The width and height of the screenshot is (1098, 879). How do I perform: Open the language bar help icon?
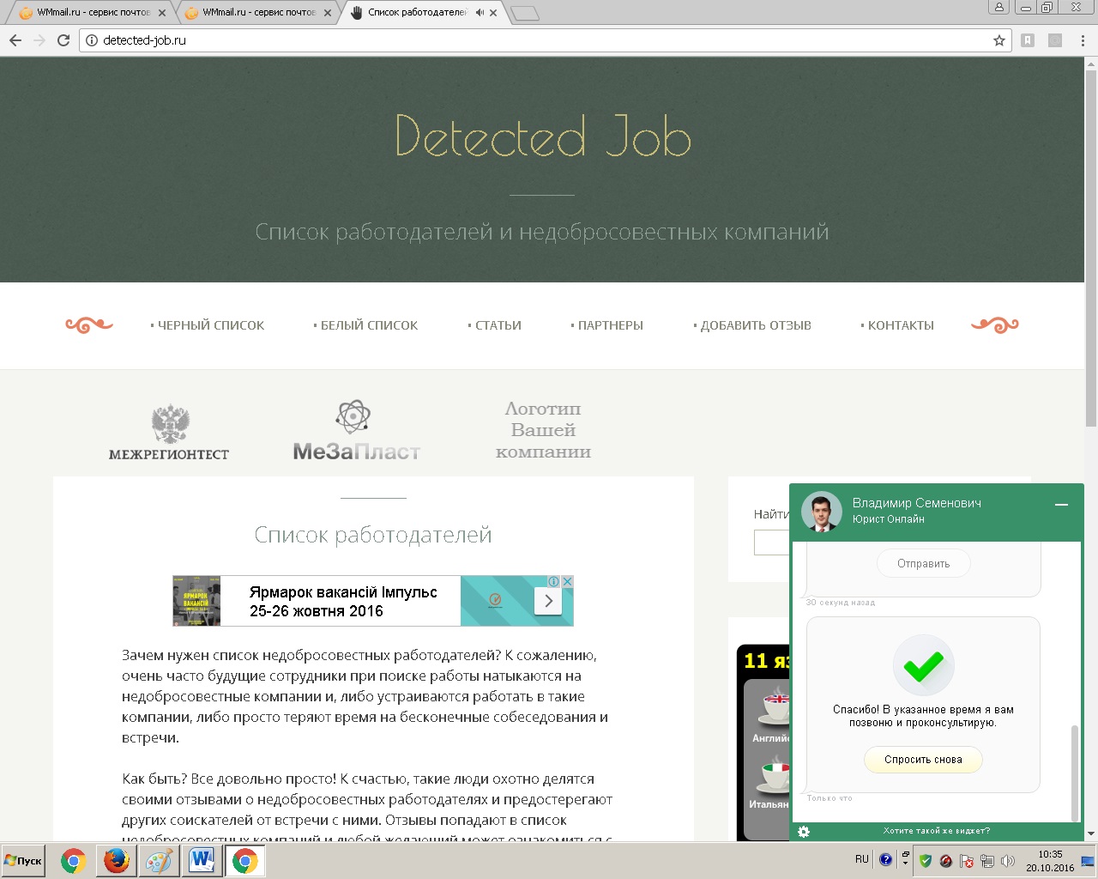[886, 859]
